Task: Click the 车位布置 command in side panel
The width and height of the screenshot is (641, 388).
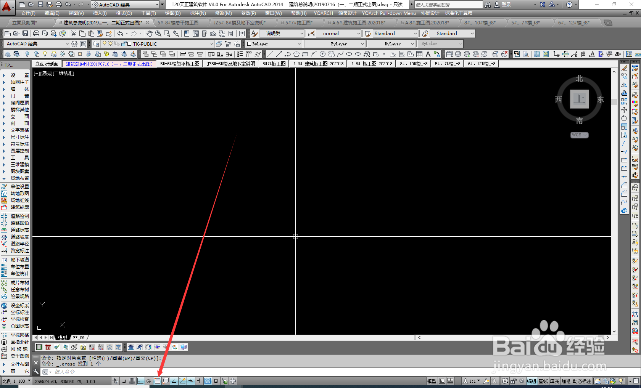Action: [15, 266]
